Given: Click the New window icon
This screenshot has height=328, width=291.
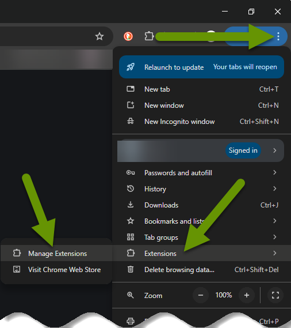Looking at the screenshot, I should 131,105.
